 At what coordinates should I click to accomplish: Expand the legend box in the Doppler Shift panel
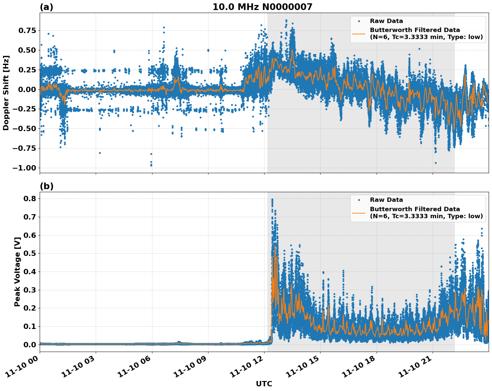[417, 28]
